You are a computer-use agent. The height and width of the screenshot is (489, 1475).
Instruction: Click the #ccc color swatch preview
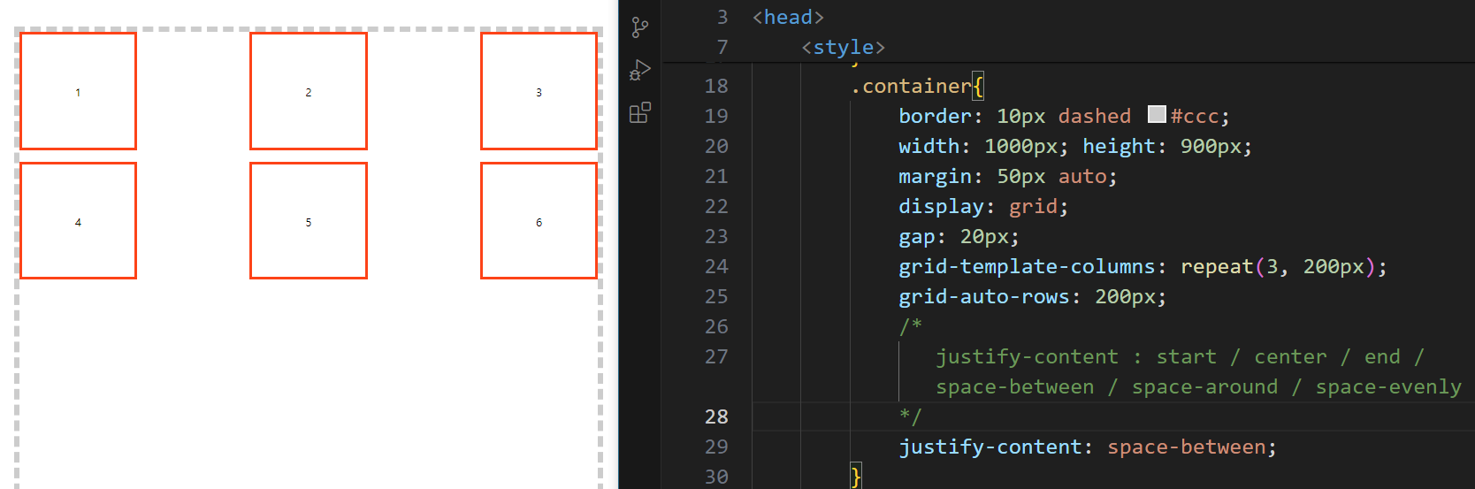[1157, 114]
